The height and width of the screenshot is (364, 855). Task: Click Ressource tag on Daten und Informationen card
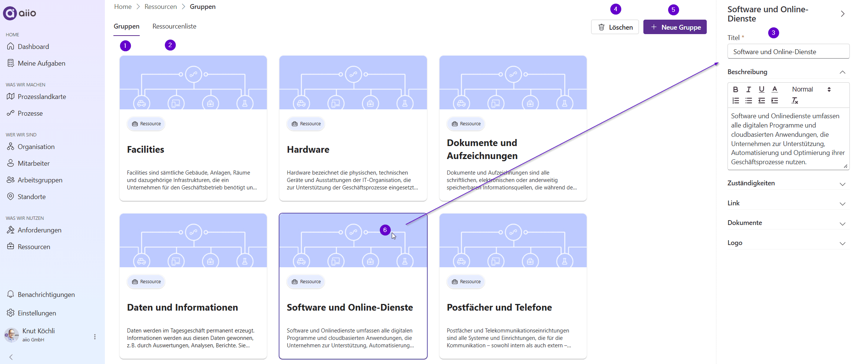146,282
